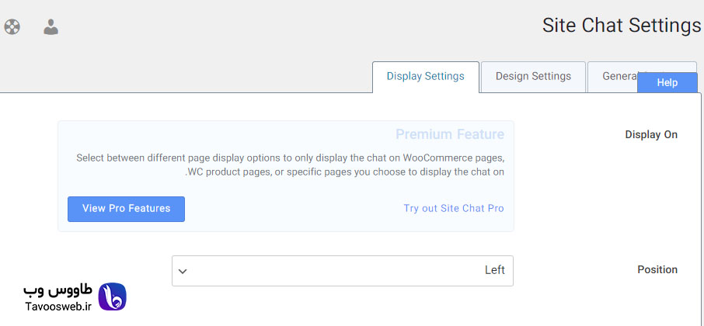Click the Position field label
Image resolution: width=704 pixels, height=326 pixels.
[657, 269]
